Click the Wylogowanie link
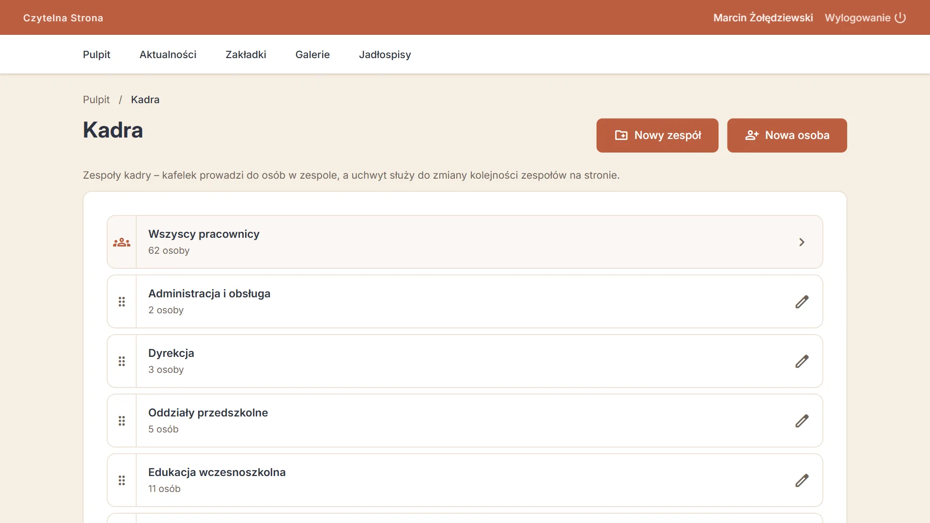Viewport: 930px width, 523px height. pyautogui.click(x=857, y=18)
